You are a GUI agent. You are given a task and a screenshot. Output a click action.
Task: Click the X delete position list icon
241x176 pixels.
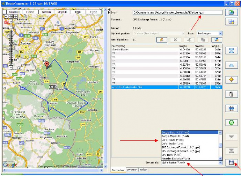point(175,40)
